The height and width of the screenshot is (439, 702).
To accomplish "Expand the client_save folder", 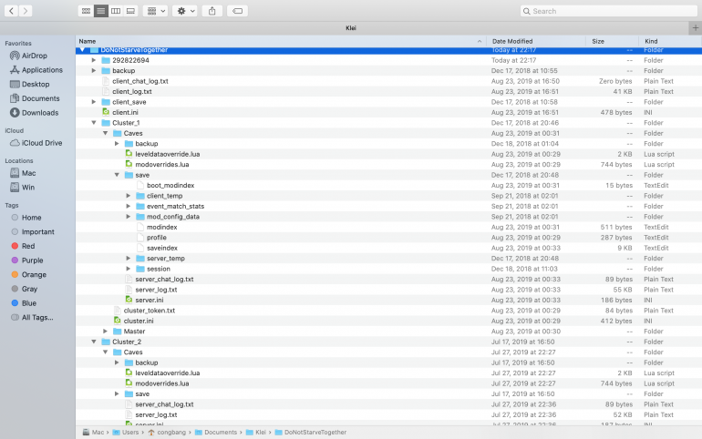I will [x=94, y=102].
